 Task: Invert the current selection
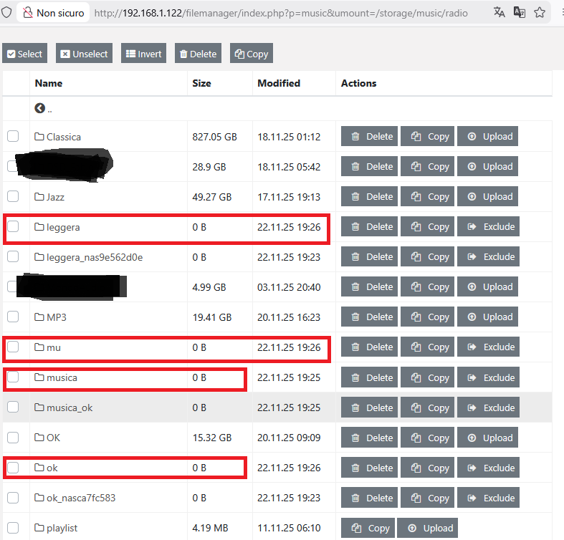[x=143, y=54]
